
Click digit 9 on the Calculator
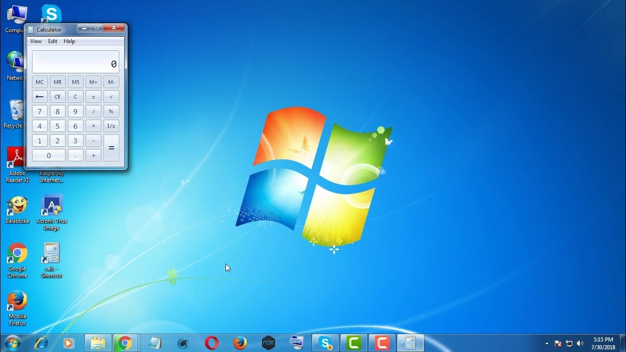click(x=75, y=111)
